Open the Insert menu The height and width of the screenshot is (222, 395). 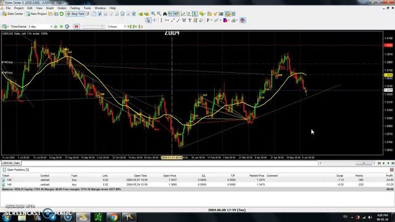[x=50, y=8]
